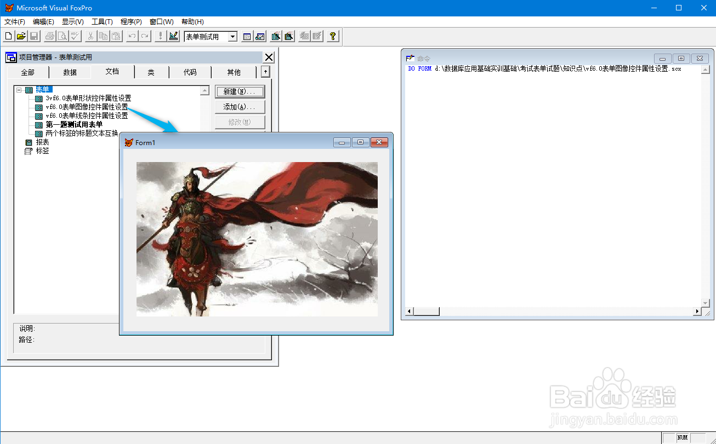This screenshot has height=444, width=716.
Task: Select 3vf6.0表单形状控件属性设置 in tree
Action: 88,99
